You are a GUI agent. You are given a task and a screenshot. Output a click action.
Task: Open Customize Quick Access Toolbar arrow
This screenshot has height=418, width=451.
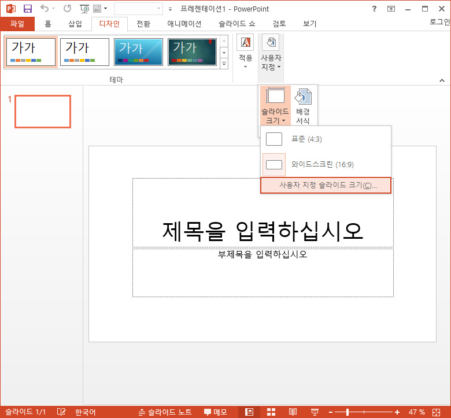tap(170, 9)
